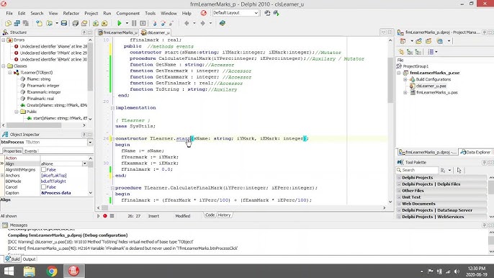494x278 pixels.
Task: Click the Tool Palette search field
Action: [417, 170]
